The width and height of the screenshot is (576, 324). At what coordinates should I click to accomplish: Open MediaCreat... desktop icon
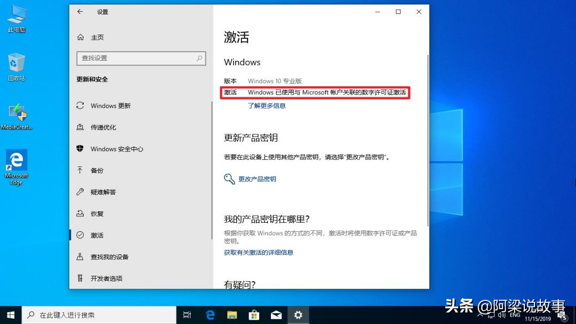click(x=17, y=116)
